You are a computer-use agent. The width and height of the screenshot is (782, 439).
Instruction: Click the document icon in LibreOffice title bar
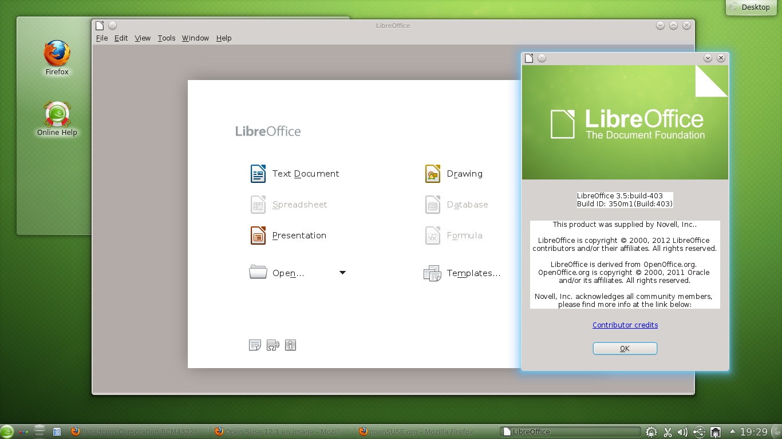pos(100,25)
